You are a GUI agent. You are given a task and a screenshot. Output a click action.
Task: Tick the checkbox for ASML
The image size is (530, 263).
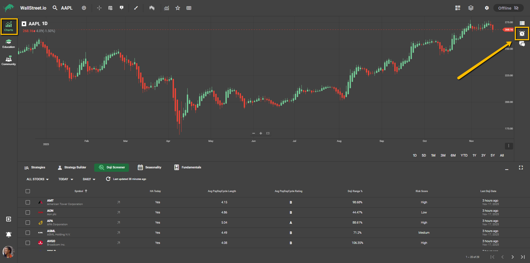click(x=28, y=233)
